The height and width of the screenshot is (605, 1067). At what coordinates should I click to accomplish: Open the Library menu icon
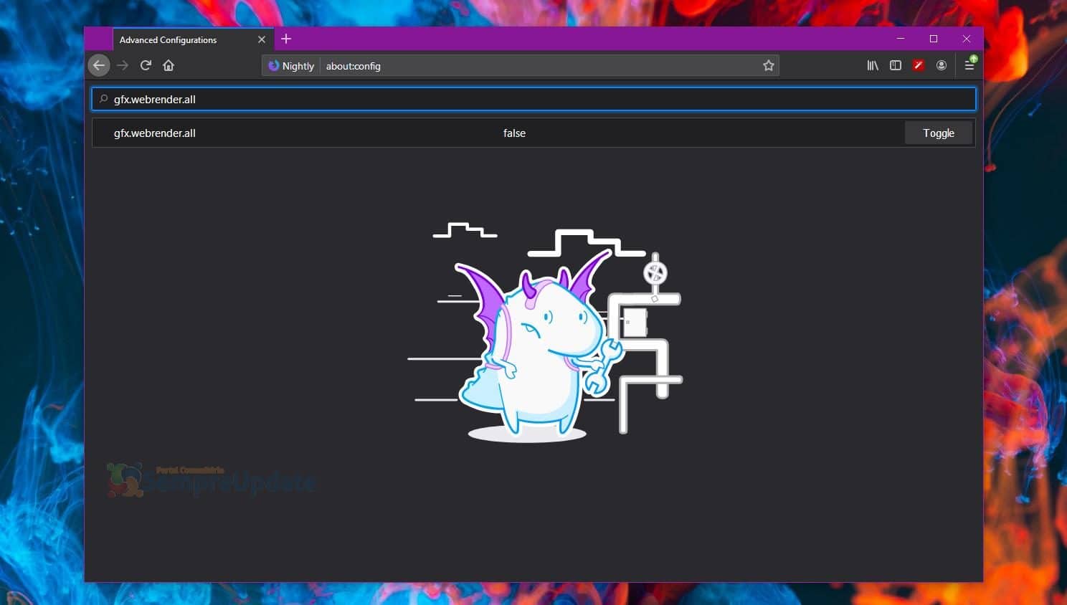click(x=873, y=65)
